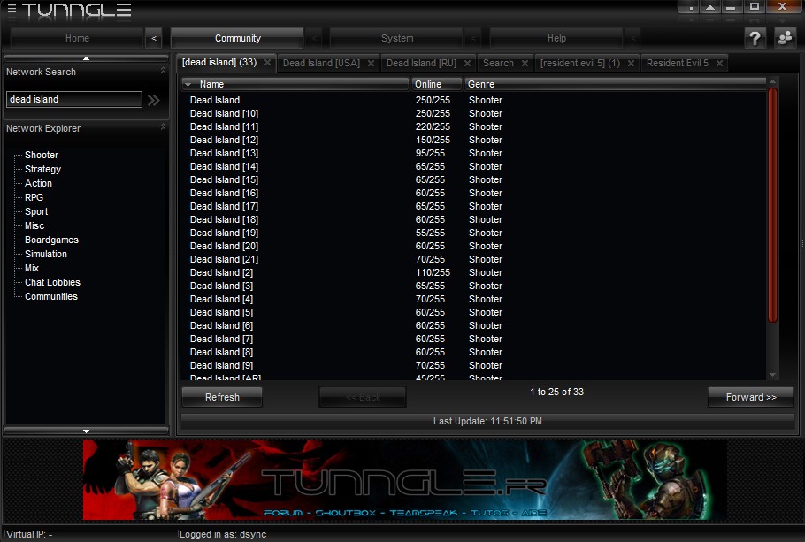Open the System menu

[397, 39]
